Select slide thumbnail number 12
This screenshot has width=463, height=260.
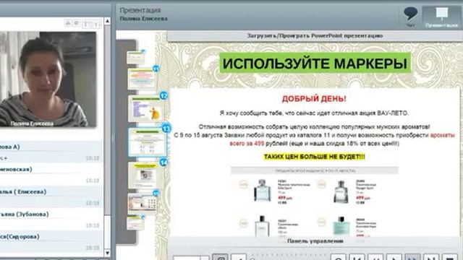click(146, 108)
